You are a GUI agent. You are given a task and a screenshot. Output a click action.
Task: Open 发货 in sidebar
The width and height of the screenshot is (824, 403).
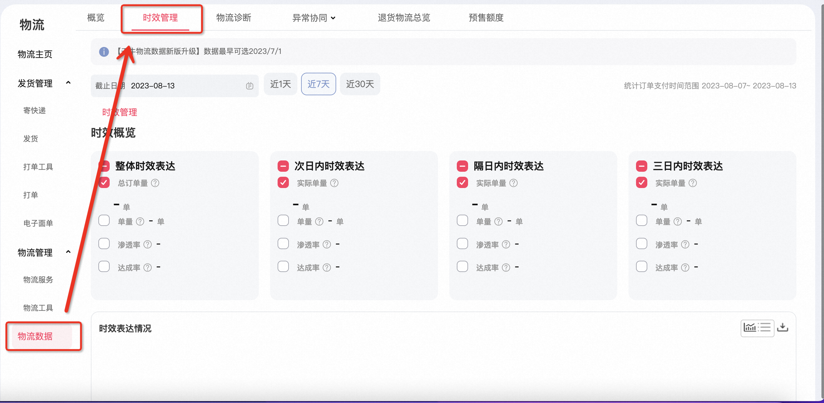[x=30, y=139]
